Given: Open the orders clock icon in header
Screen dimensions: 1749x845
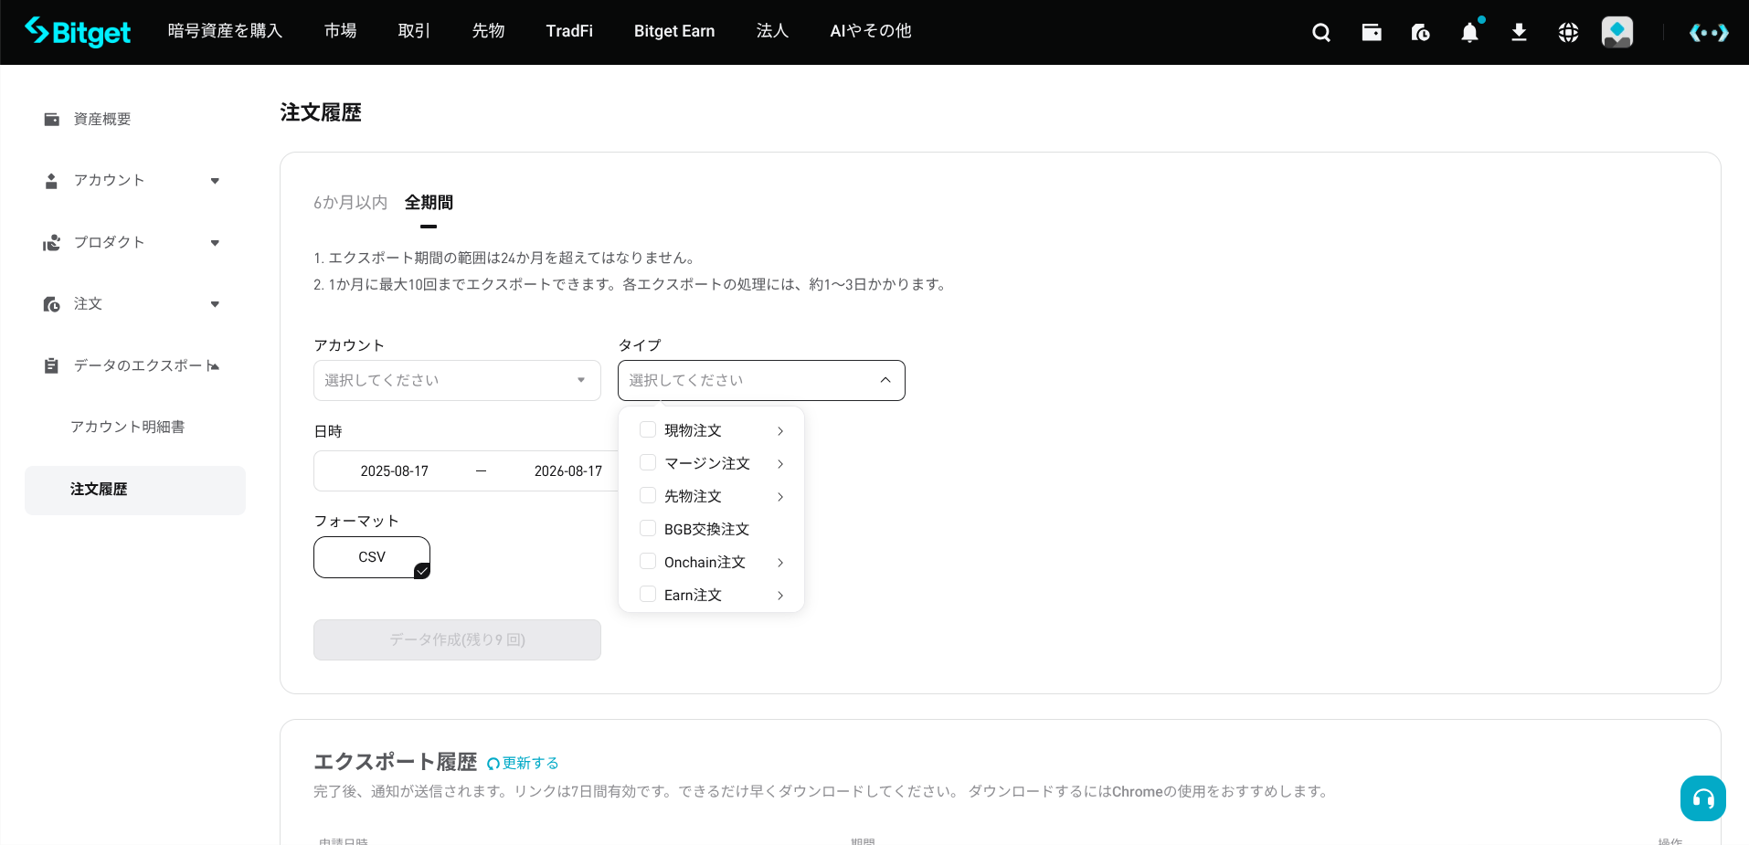Looking at the screenshot, I should pyautogui.click(x=1421, y=33).
